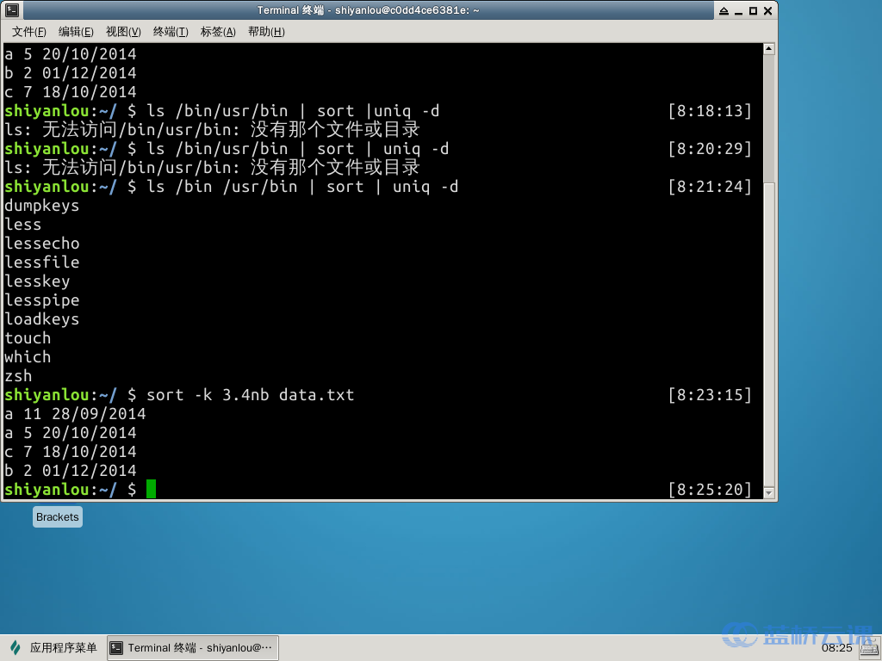This screenshot has width=882, height=661.
Task: Click the 'touch' output line
Action: point(28,338)
